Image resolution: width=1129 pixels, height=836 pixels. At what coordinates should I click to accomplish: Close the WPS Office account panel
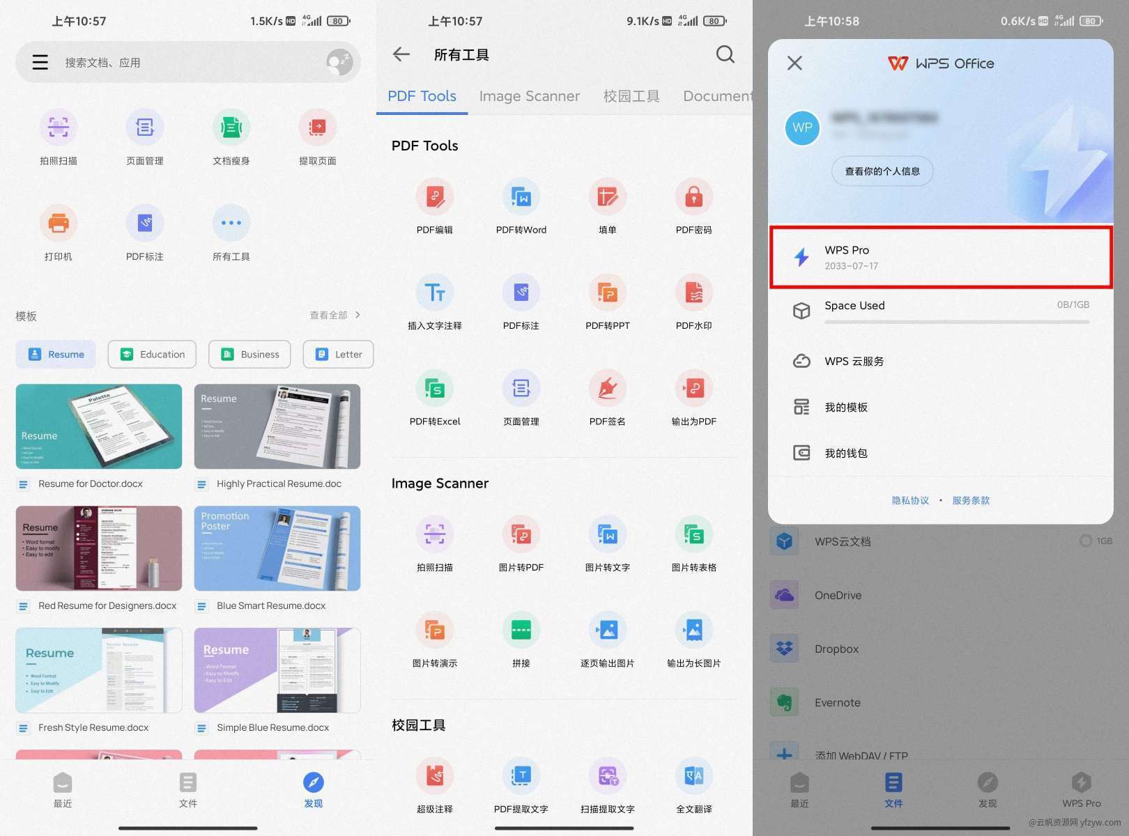(794, 63)
